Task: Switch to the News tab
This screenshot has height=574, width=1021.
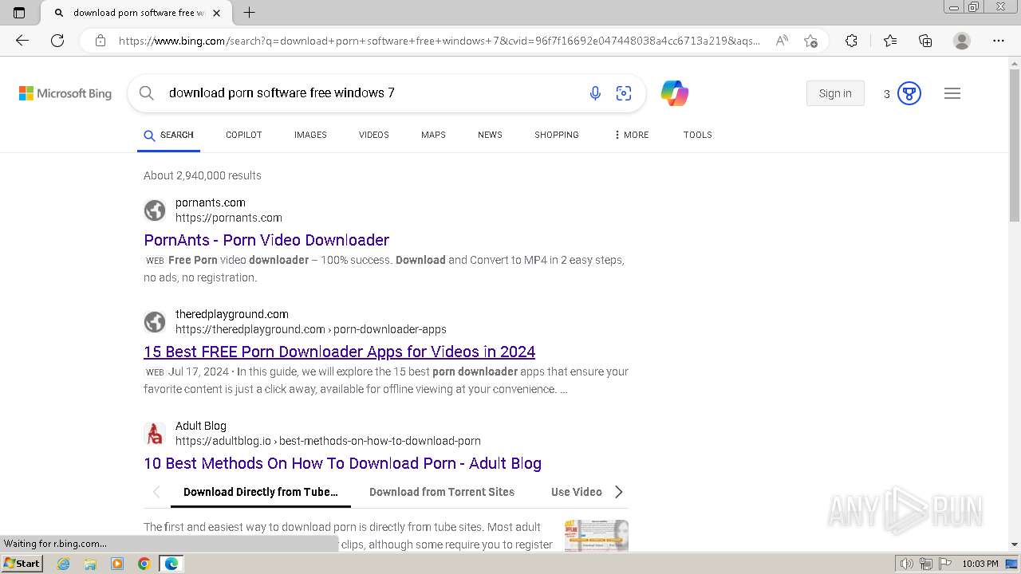Action: tap(490, 135)
